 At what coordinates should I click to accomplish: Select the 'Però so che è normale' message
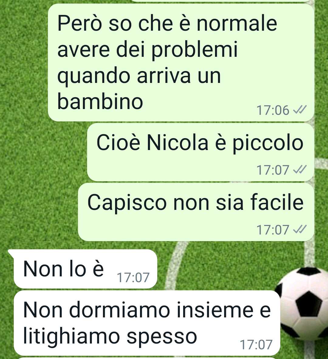181,63
